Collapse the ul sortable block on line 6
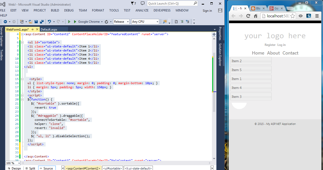 point(22,42)
